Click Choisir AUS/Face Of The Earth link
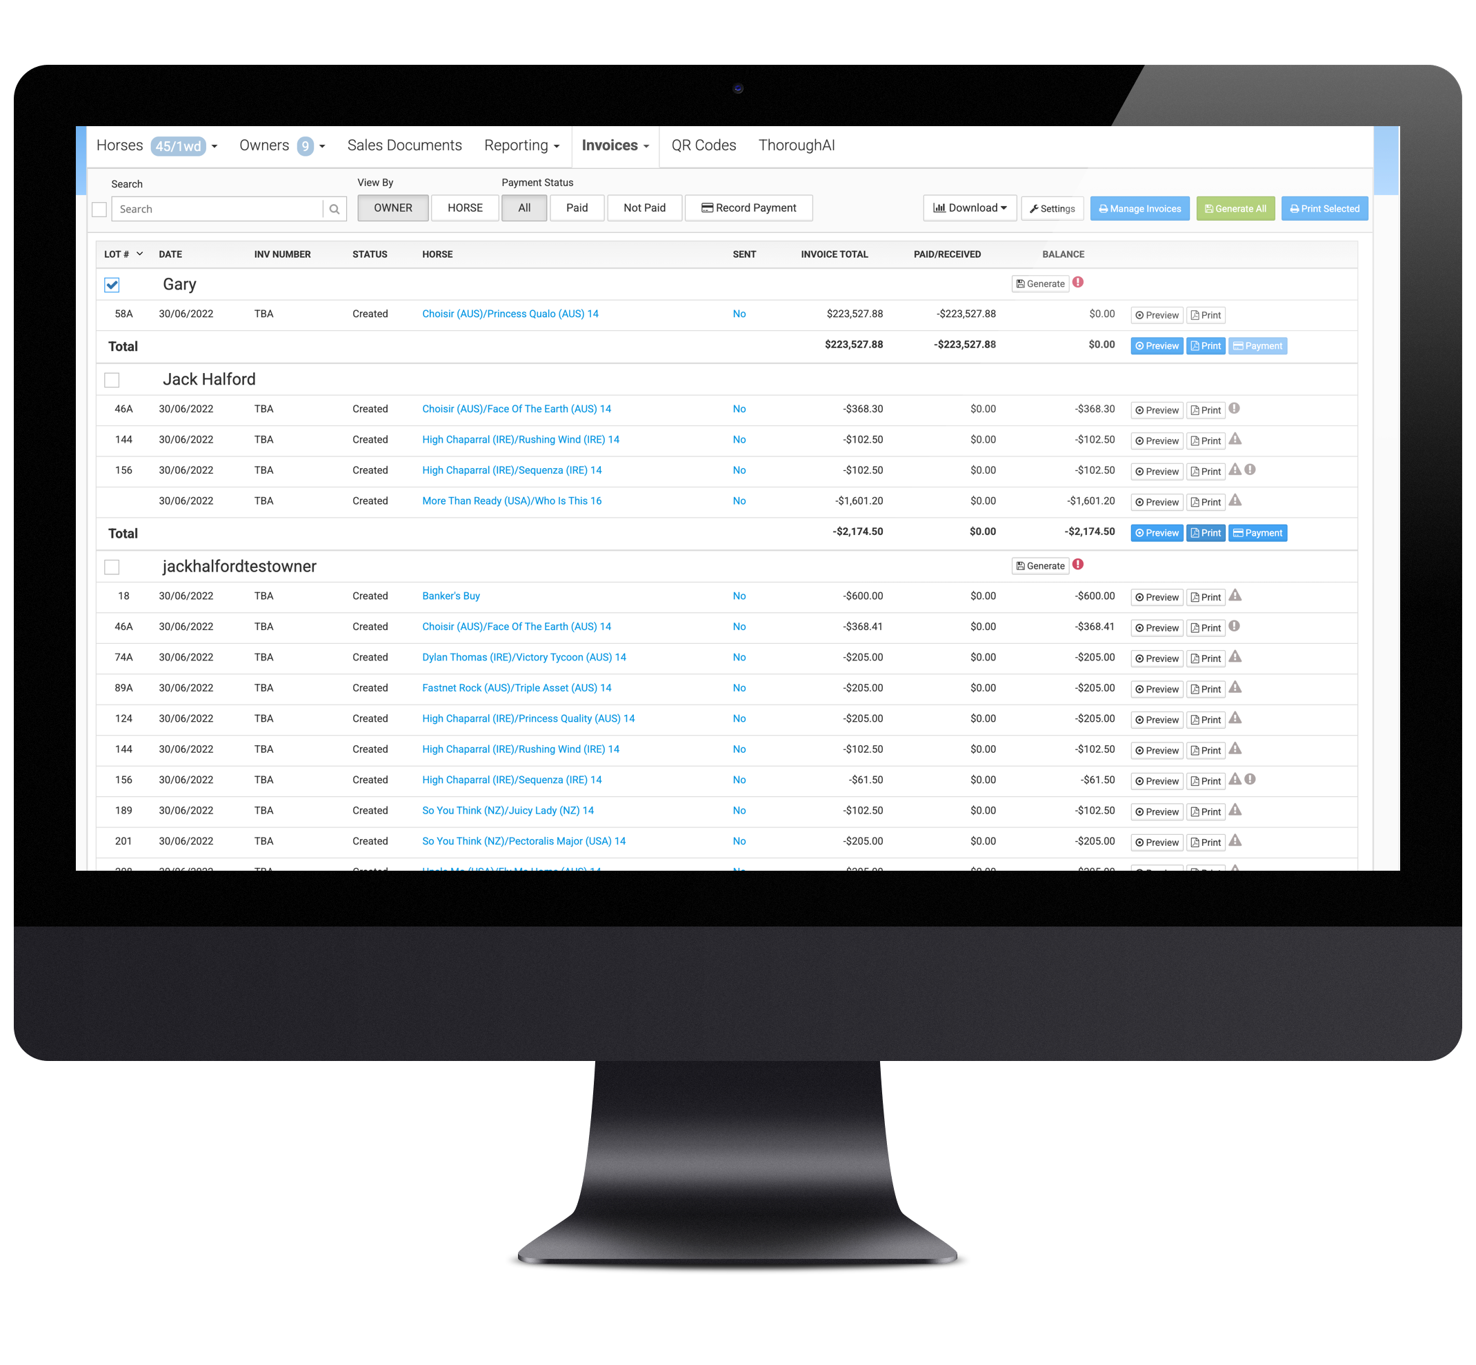Viewport: 1476px width, 1365px height. (517, 407)
